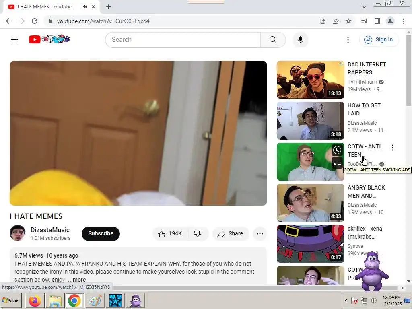Add COTW Anti Teen video to Watch later
Image resolution: width=412 pixels, height=309 pixels.
click(337, 150)
